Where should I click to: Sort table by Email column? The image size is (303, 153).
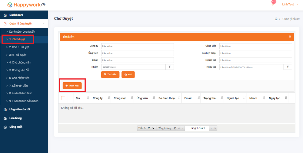click(199, 98)
